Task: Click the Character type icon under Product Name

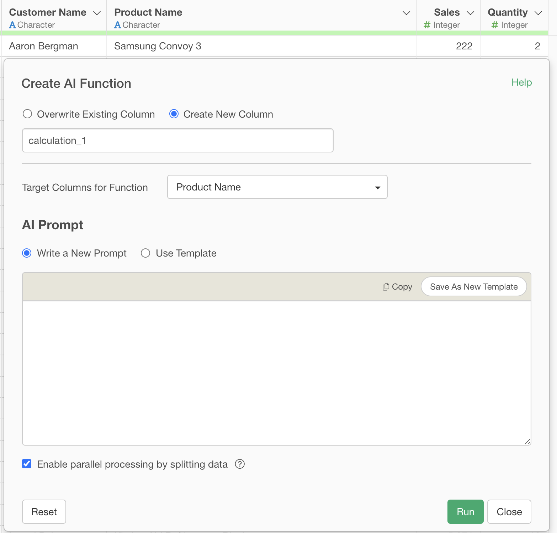Action: (x=118, y=25)
